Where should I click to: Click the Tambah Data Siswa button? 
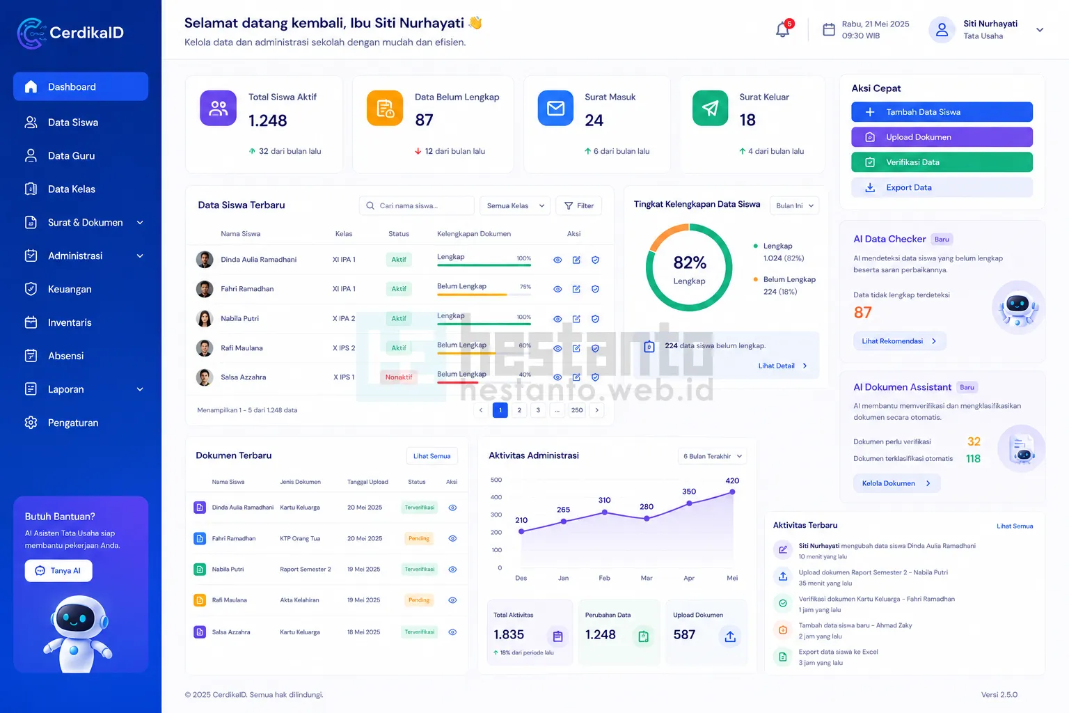click(x=942, y=112)
